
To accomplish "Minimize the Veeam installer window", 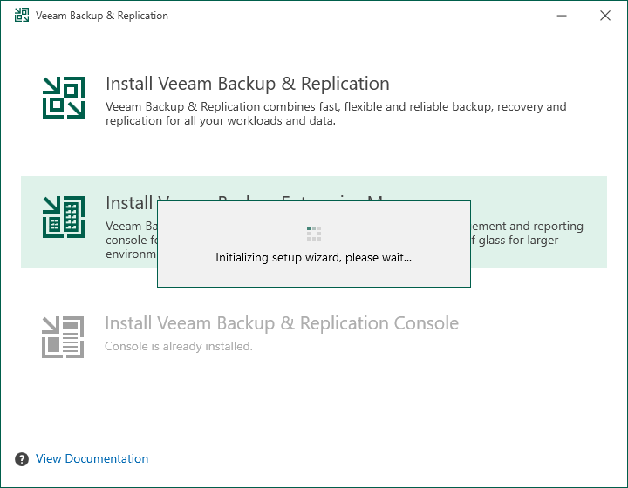I will (x=562, y=16).
